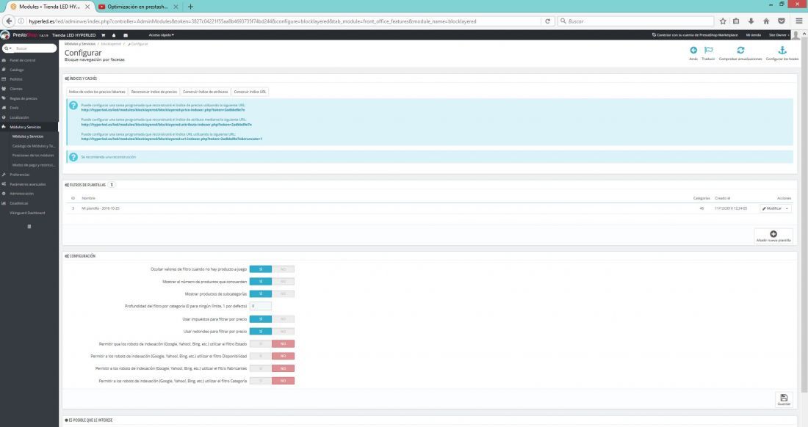Open the Acceso rápido dropdown
This screenshot has height=427, width=808.
click(x=162, y=35)
